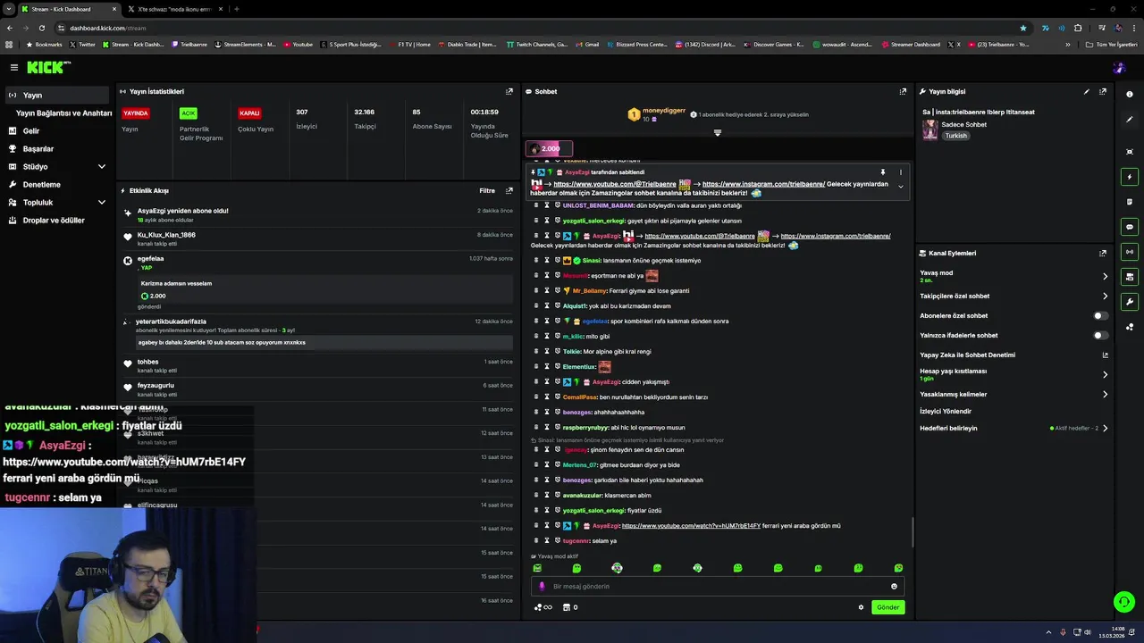The width and height of the screenshot is (1144, 643).
Task: Pop out the Yayın bilgisi panel
Action: click(1103, 91)
